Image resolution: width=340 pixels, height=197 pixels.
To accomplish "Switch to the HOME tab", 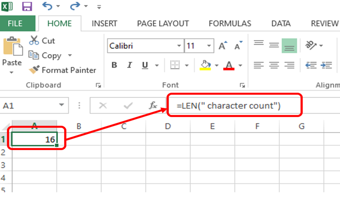I will (x=60, y=23).
